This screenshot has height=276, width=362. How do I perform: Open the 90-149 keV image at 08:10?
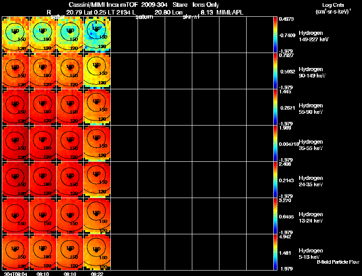43,71
